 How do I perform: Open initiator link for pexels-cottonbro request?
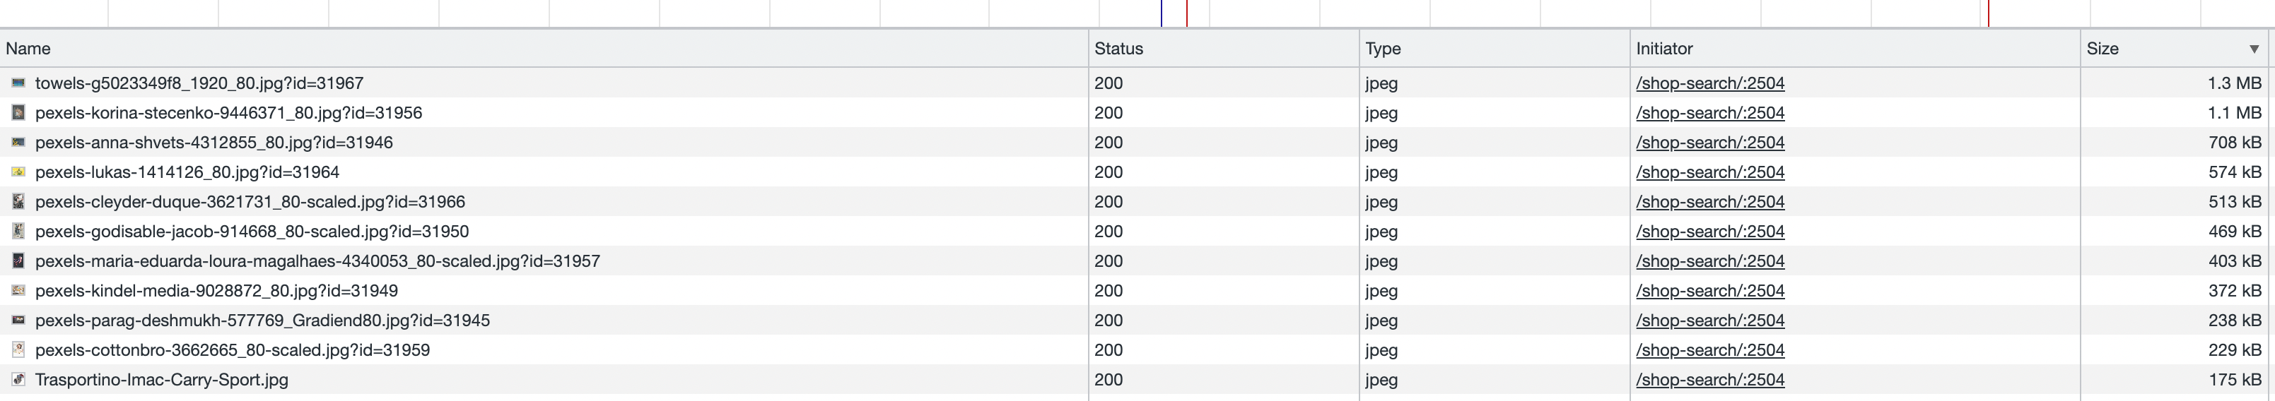(1709, 350)
